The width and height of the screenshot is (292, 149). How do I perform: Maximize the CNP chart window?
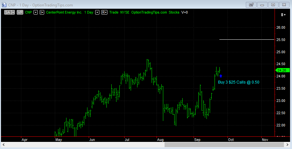273,5
